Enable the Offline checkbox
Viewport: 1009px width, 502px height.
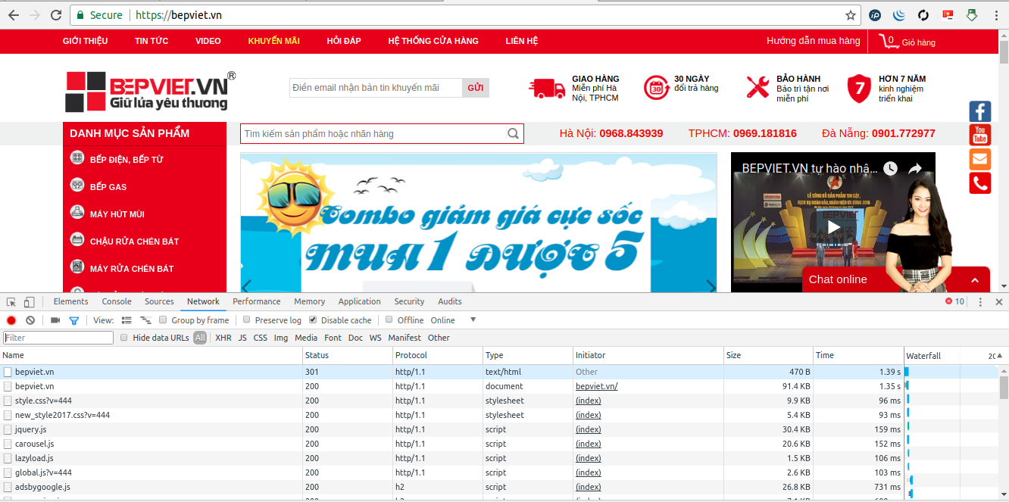click(389, 320)
